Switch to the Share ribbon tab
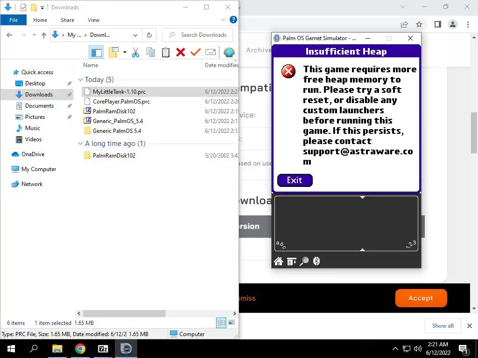The height and width of the screenshot is (358, 478). (67, 20)
